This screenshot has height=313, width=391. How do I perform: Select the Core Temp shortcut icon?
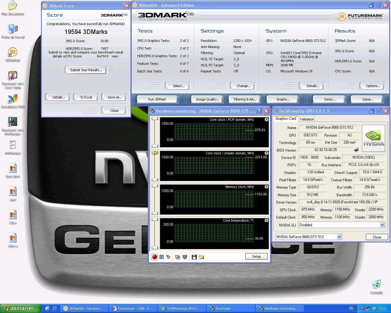13,80
